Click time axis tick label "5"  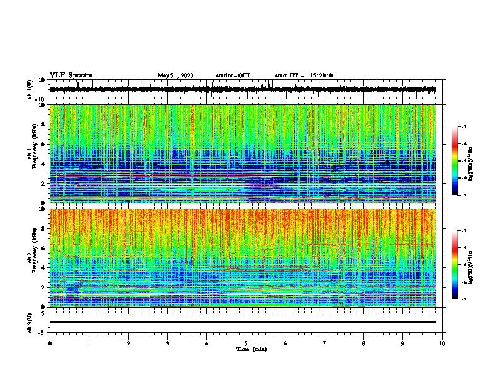click(x=246, y=343)
